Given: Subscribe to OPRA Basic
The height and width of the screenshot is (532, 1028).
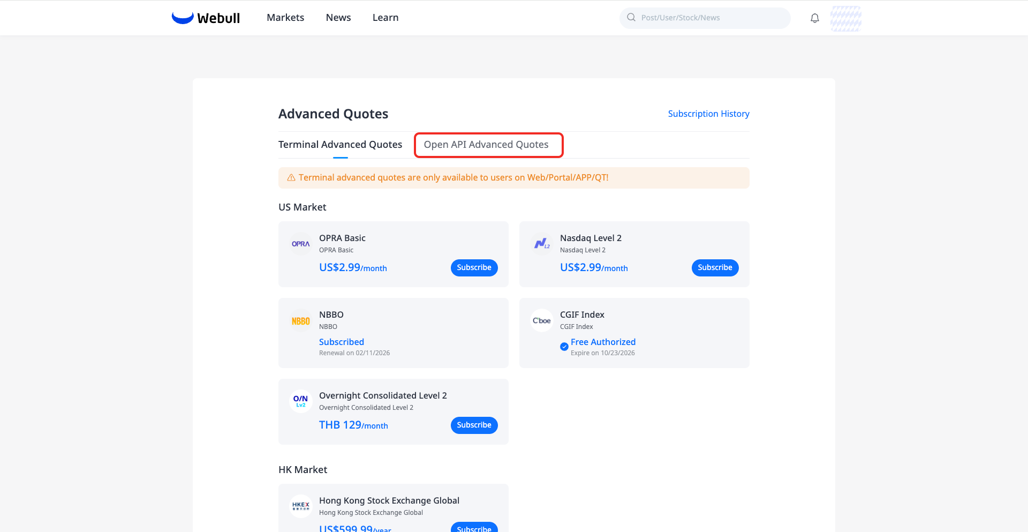Looking at the screenshot, I should click(474, 268).
